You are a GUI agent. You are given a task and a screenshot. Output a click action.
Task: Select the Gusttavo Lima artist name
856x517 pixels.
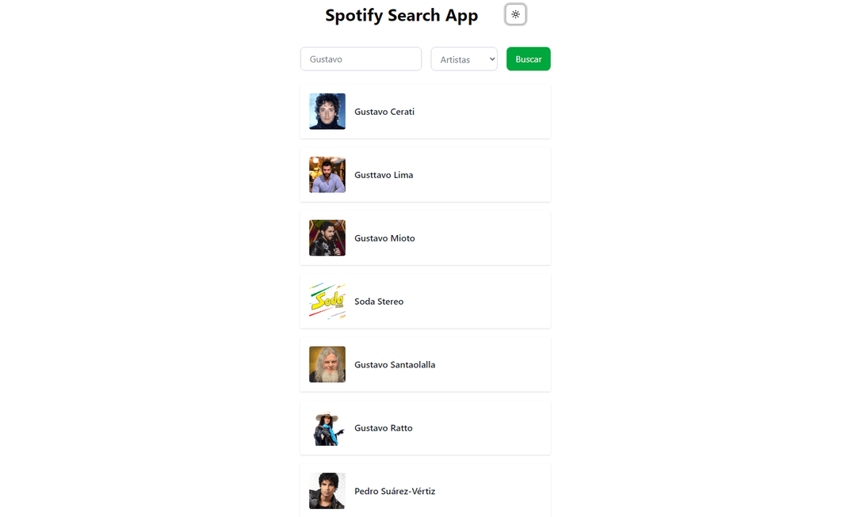[x=384, y=175]
